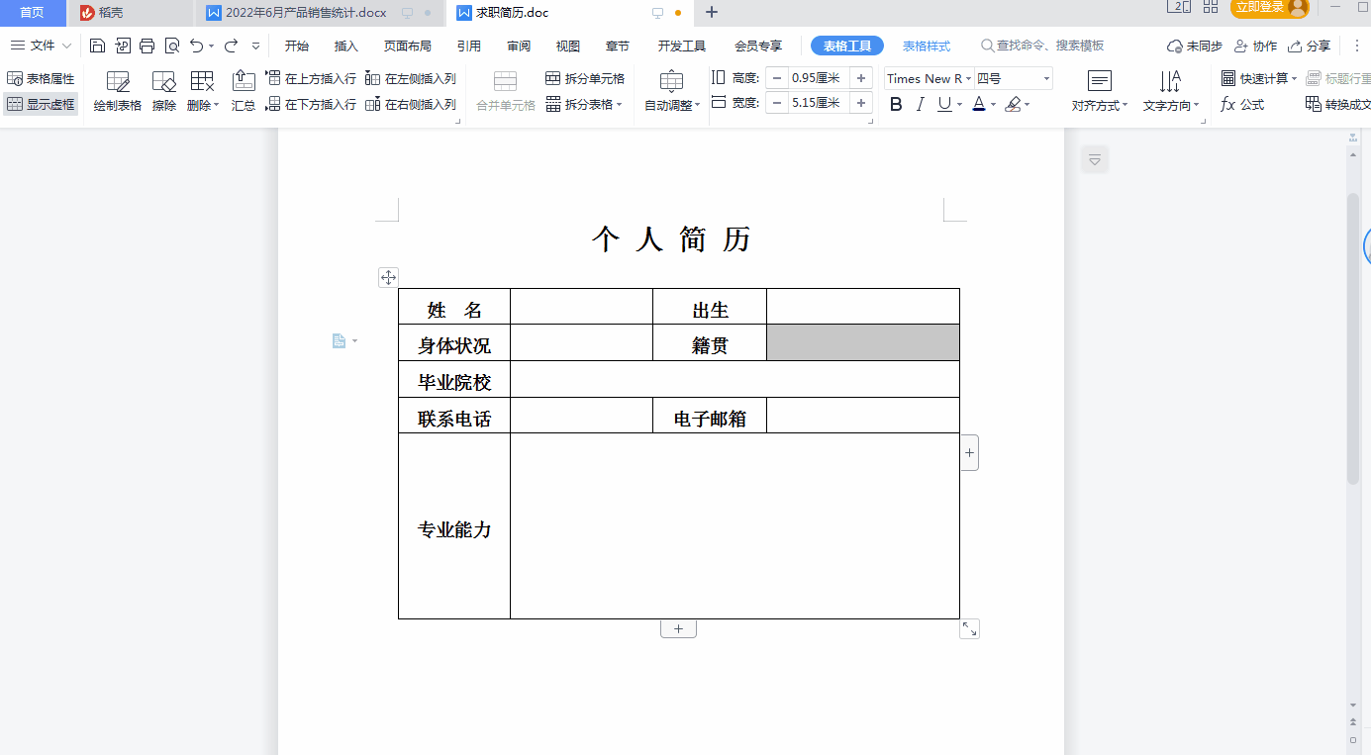Decrease row height with minus button
The image size is (1371, 755).
777,78
